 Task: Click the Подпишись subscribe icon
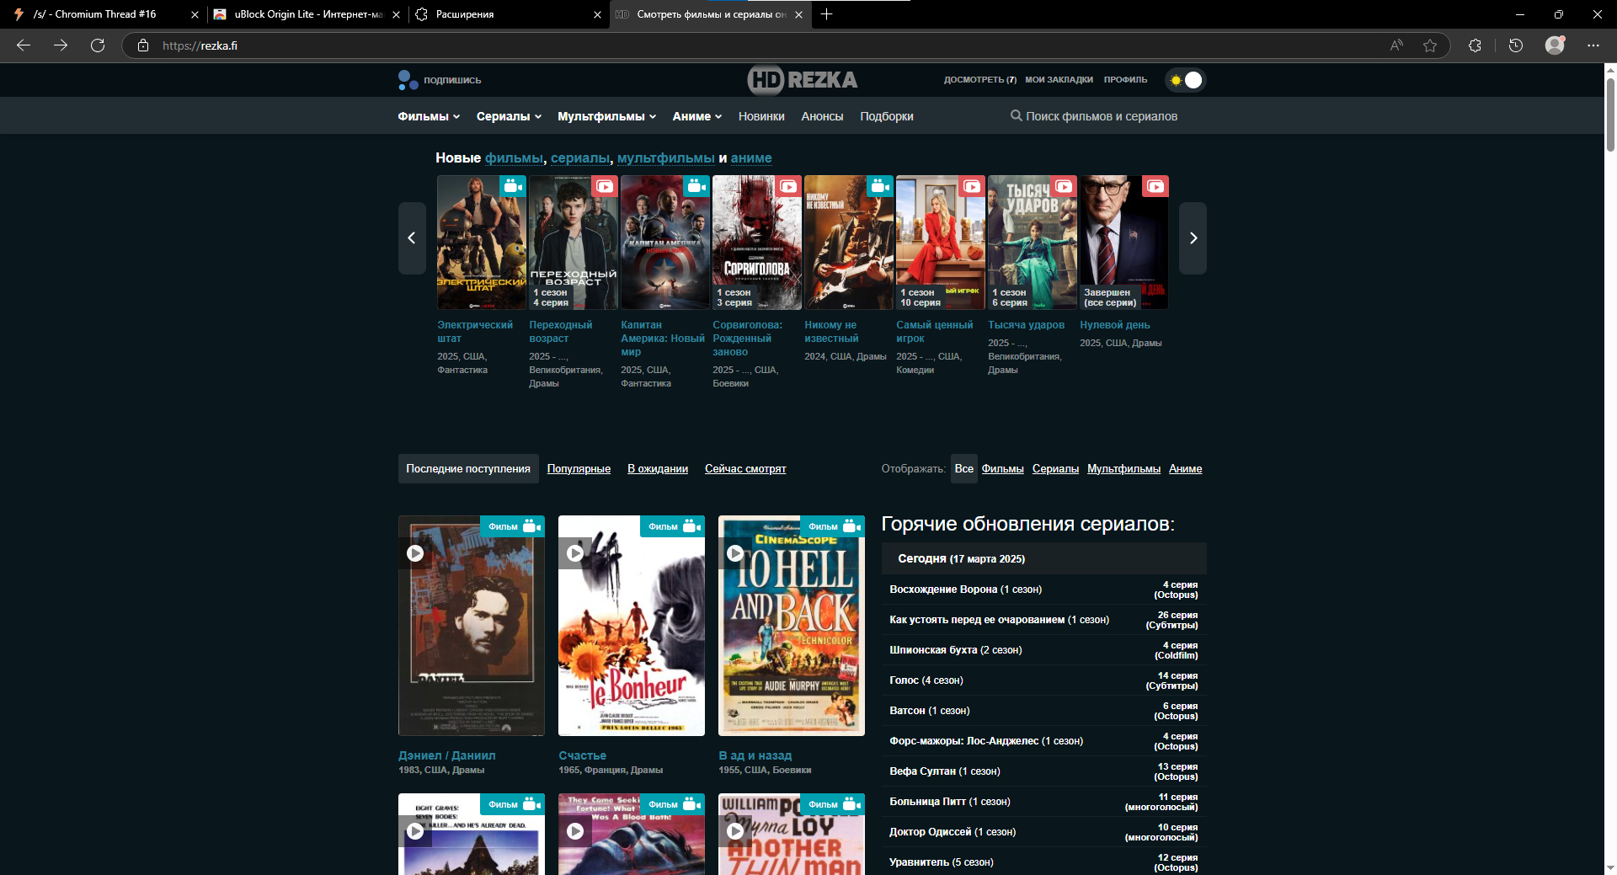click(408, 80)
